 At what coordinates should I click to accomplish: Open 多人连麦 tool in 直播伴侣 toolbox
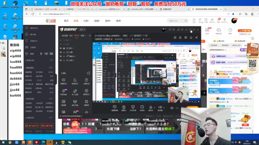point(75,92)
